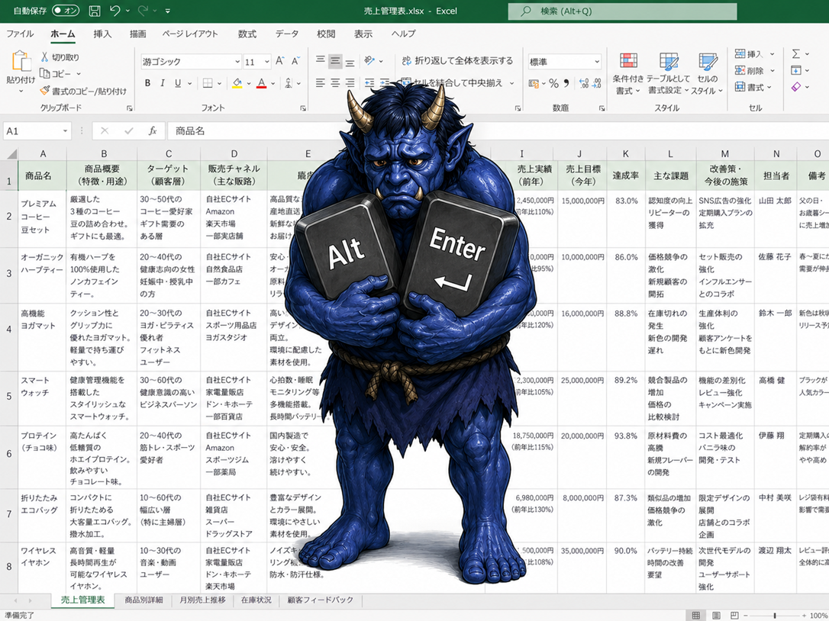Screen dimensions: 829x621
Task: Open the 挿入 (Insert) ribbon tab
Action: (102, 34)
